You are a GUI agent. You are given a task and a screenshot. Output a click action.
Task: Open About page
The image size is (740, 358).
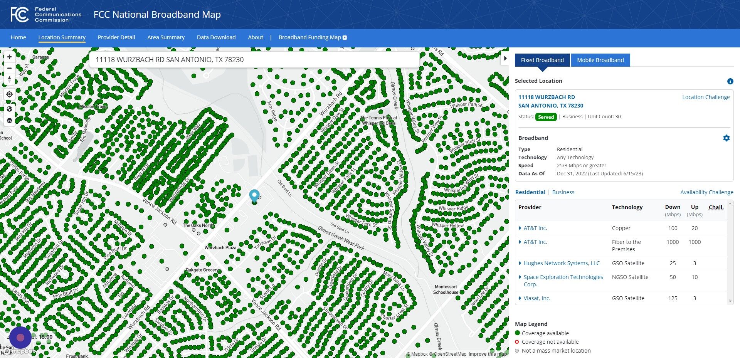256,37
